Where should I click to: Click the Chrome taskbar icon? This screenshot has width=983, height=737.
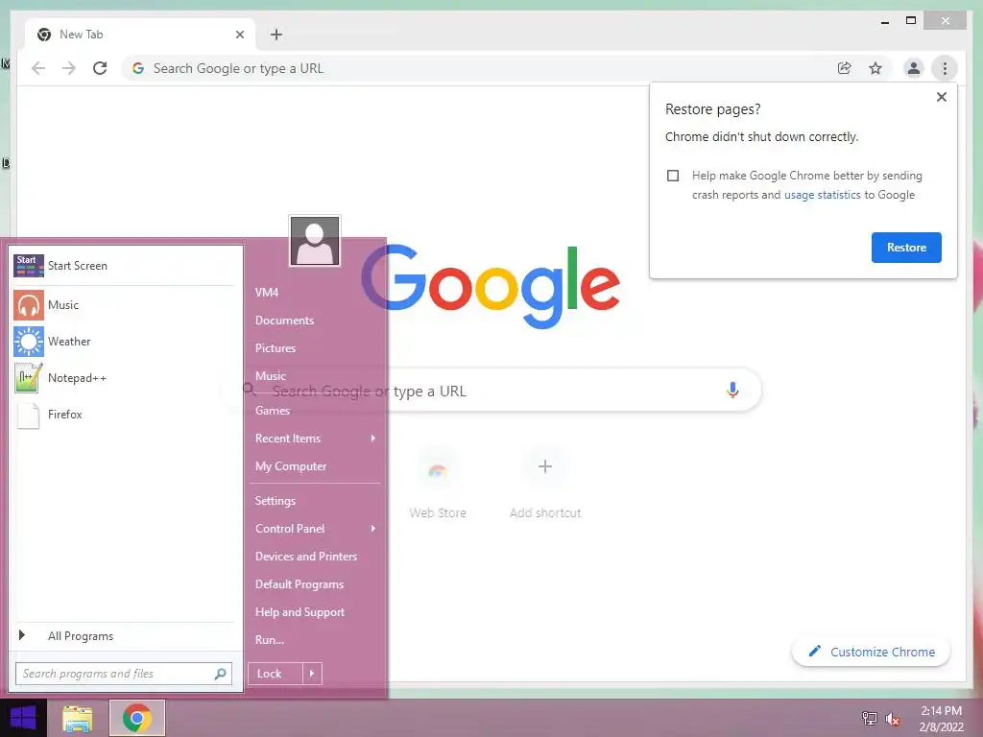coord(137,718)
